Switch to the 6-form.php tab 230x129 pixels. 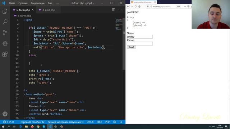23,10
